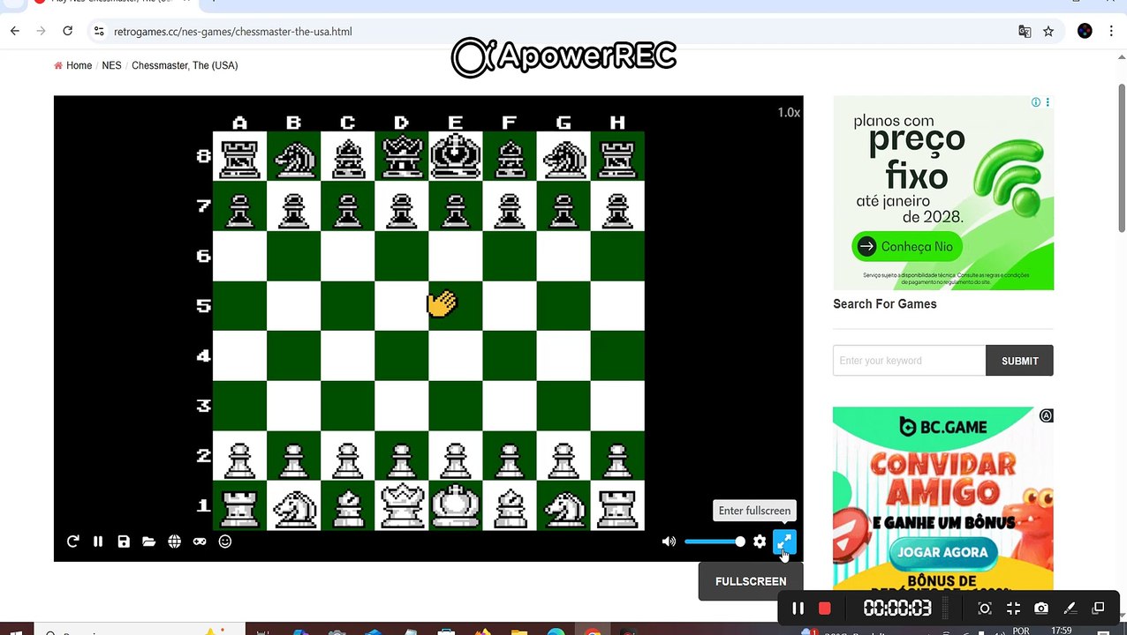Image resolution: width=1127 pixels, height=635 pixels.
Task: Pause the ApowerREC recording
Action: (x=798, y=609)
